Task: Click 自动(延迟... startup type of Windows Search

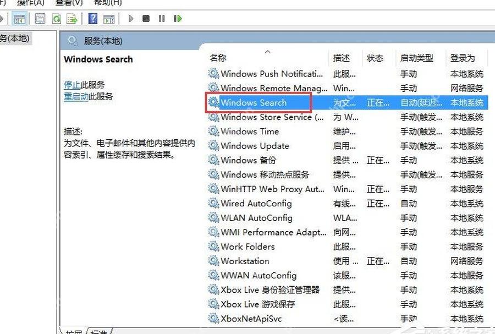Action: [x=421, y=102]
